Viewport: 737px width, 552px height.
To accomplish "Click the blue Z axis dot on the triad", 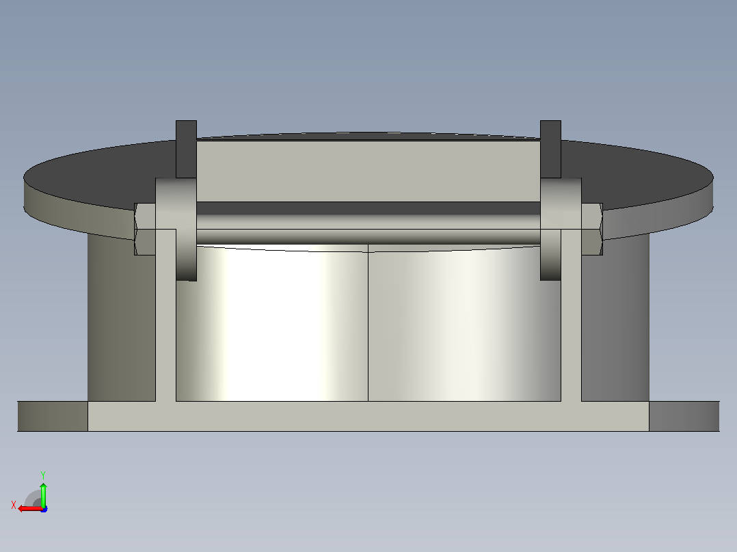I will click(44, 509).
